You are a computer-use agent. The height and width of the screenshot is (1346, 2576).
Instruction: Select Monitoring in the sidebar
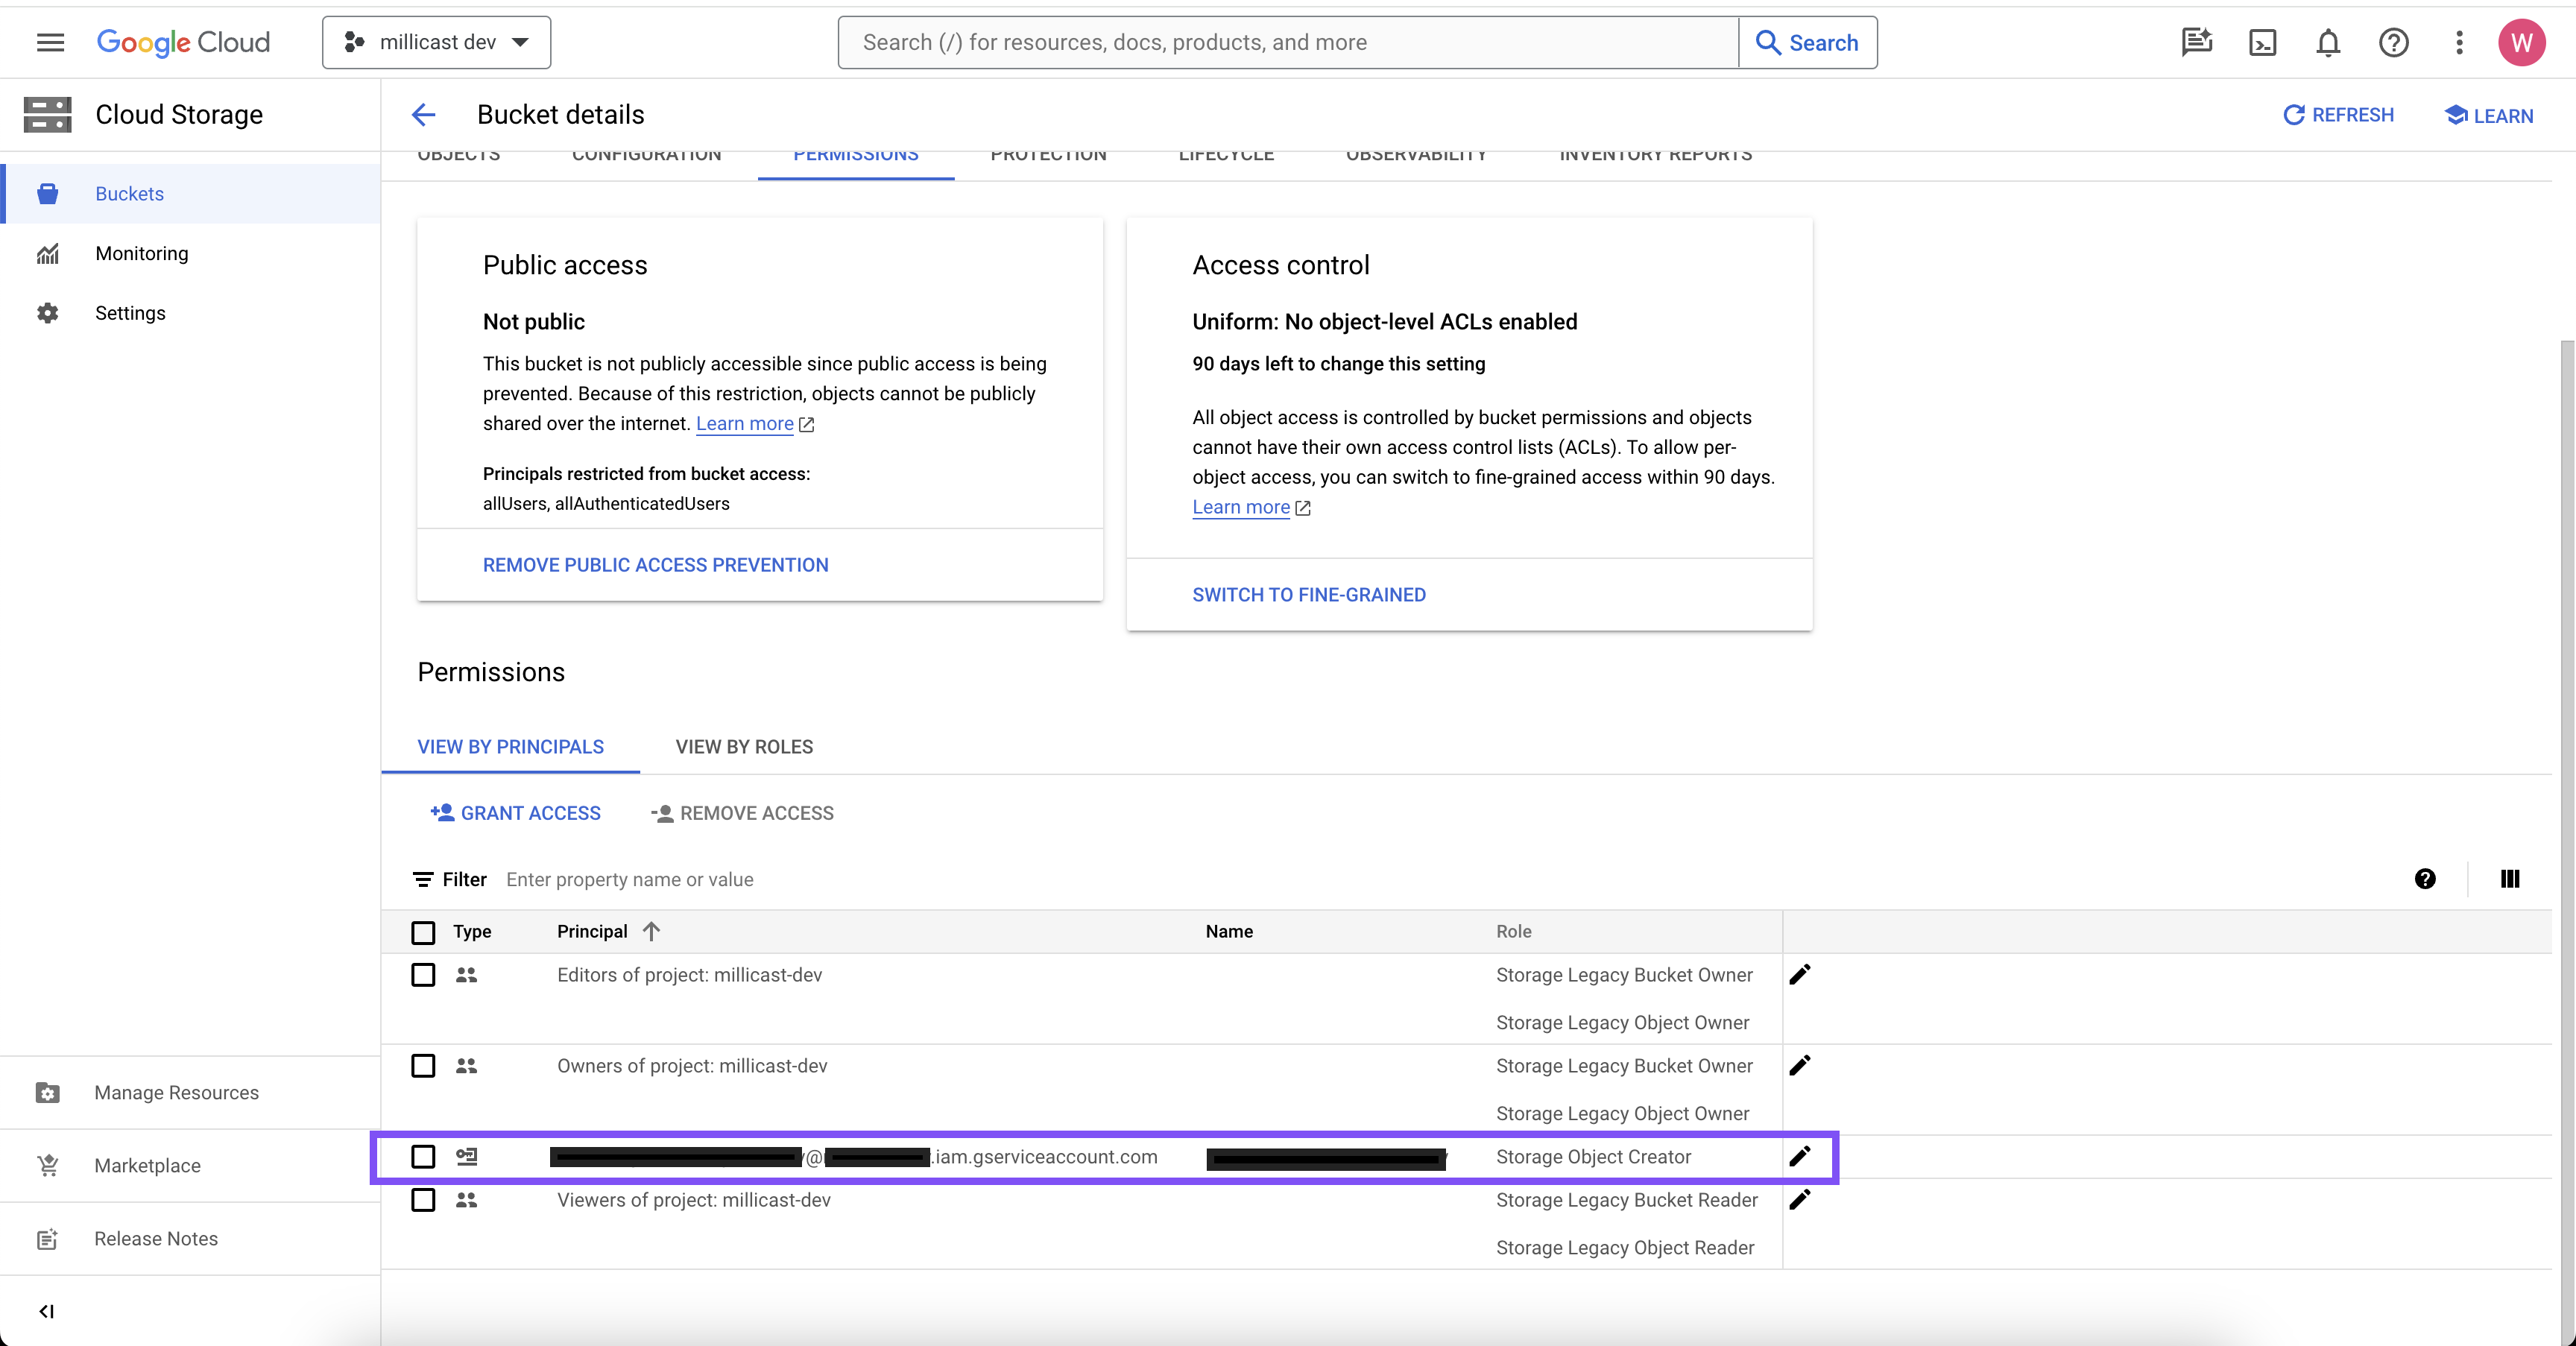coord(141,254)
